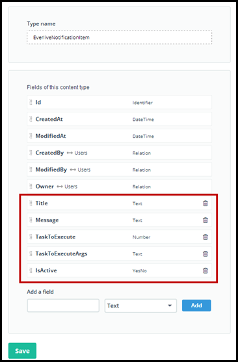Click the Owner Users field row
This screenshot has width=238, height=362.
119,187
